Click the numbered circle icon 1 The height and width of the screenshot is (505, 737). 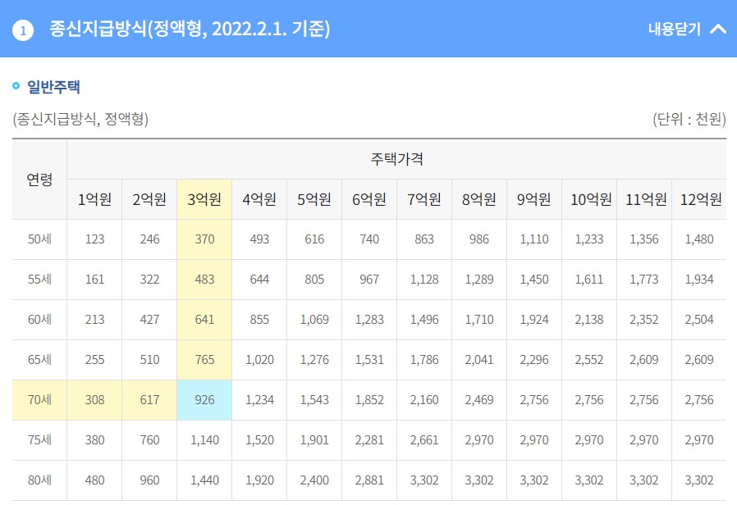coord(23,30)
